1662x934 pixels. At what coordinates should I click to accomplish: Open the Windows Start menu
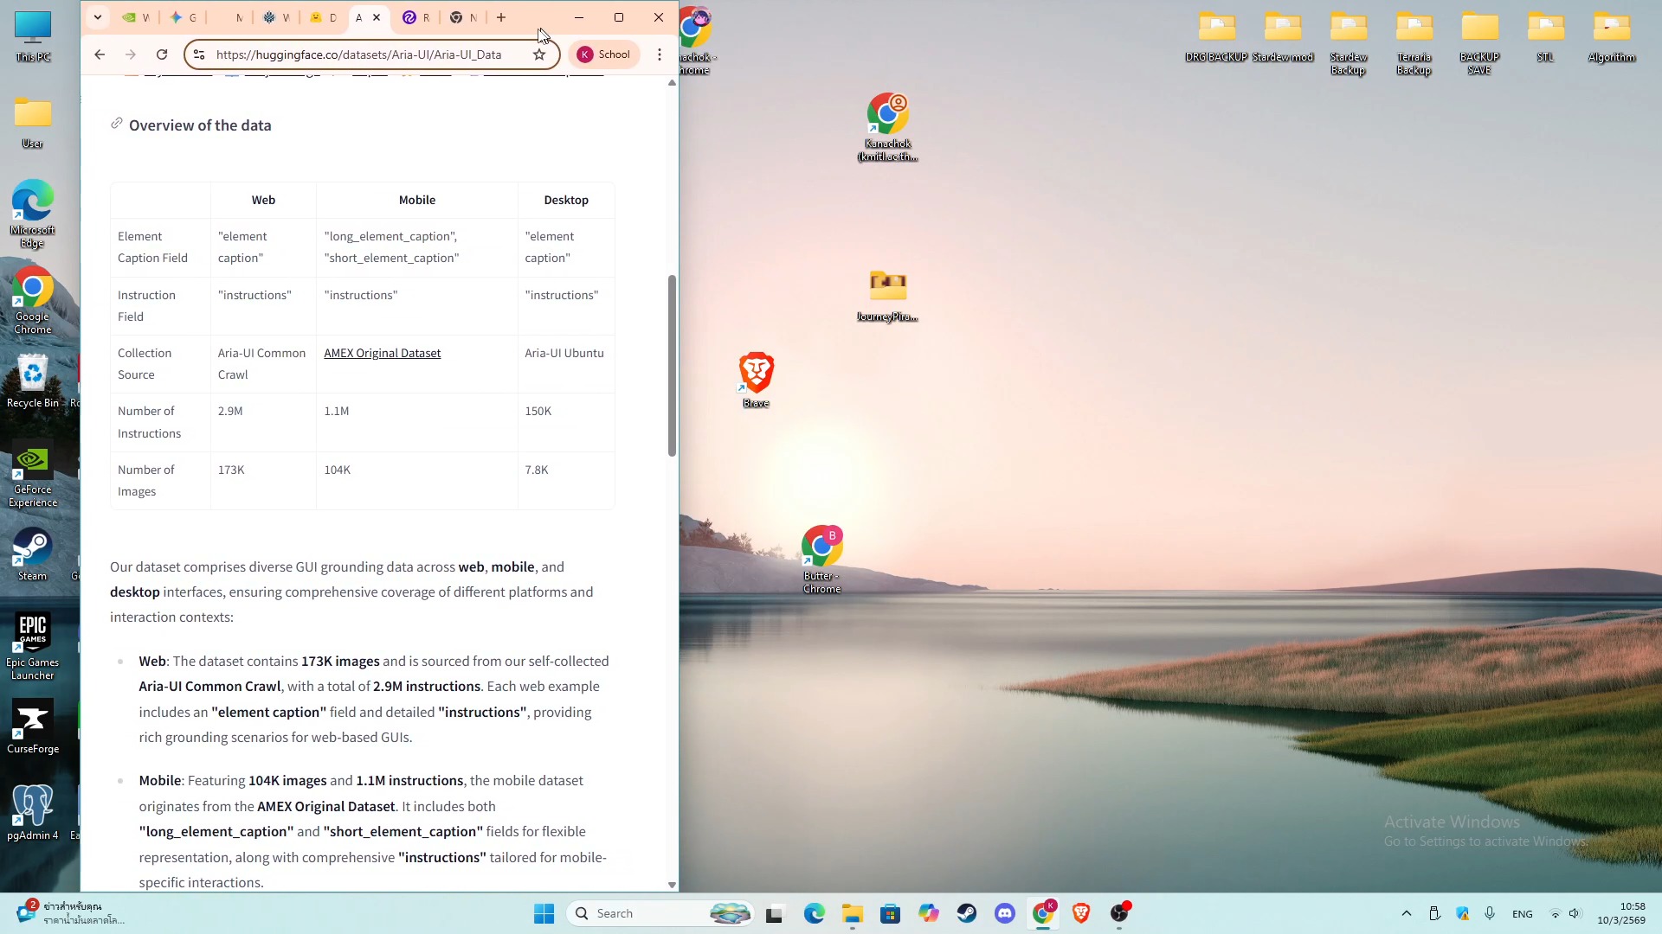point(544,913)
